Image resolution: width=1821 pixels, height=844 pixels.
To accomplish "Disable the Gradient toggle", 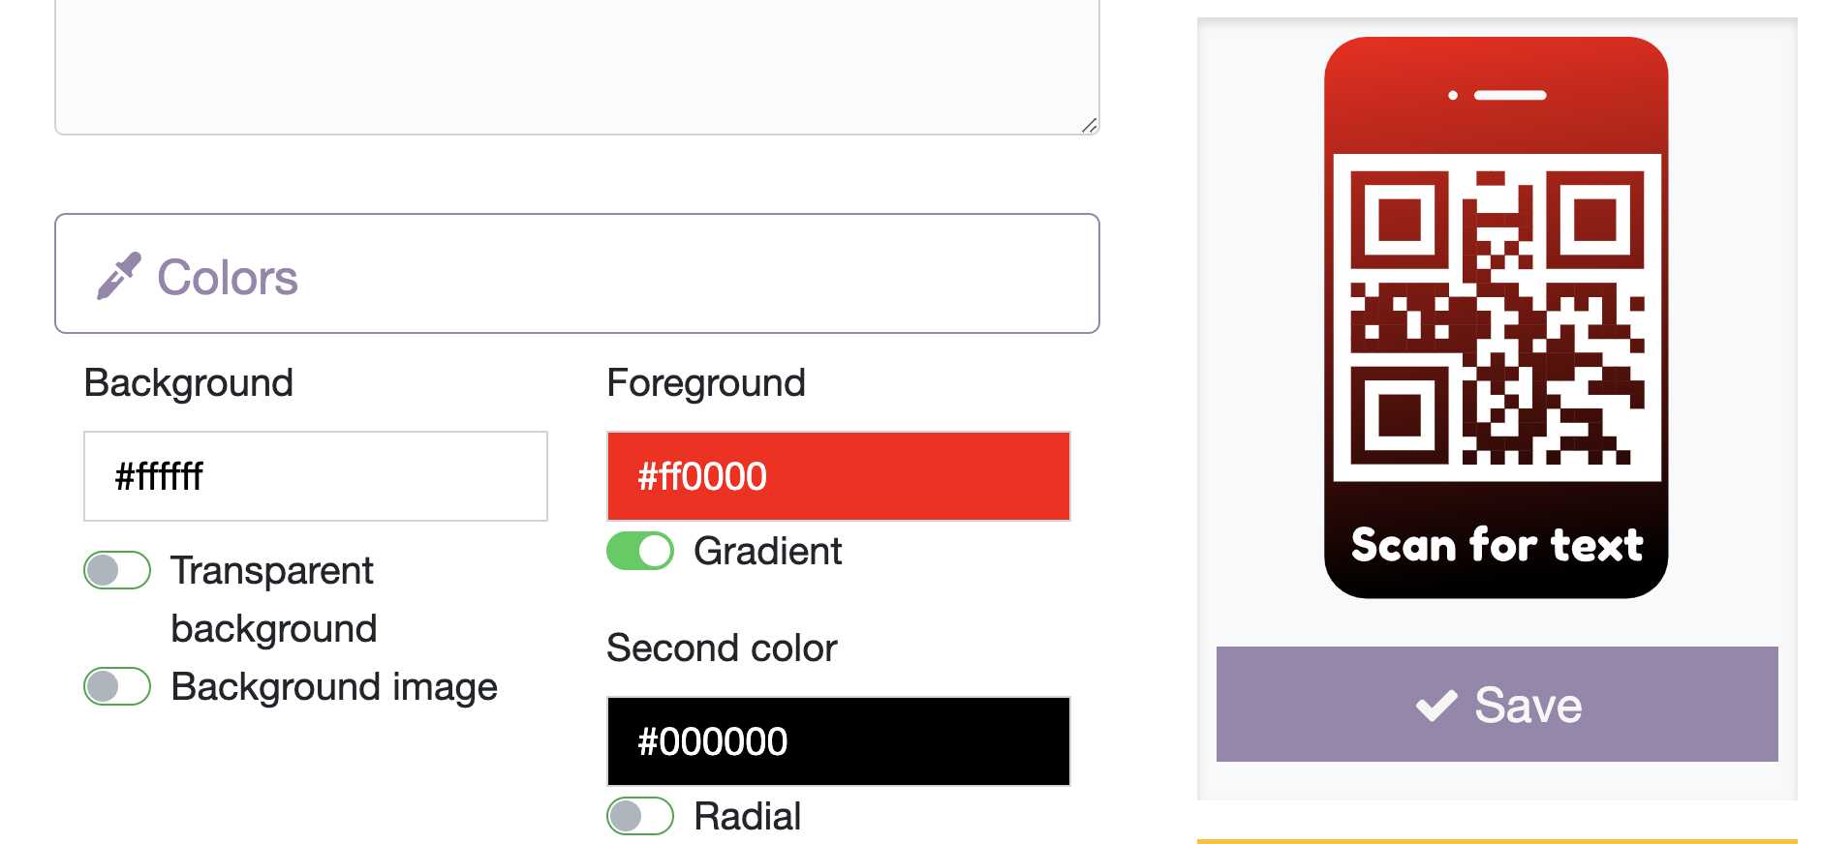I will (x=639, y=551).
